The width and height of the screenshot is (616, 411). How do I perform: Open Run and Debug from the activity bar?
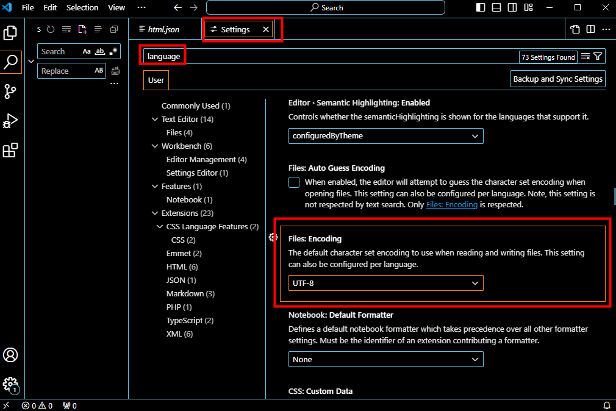(10, 121)
